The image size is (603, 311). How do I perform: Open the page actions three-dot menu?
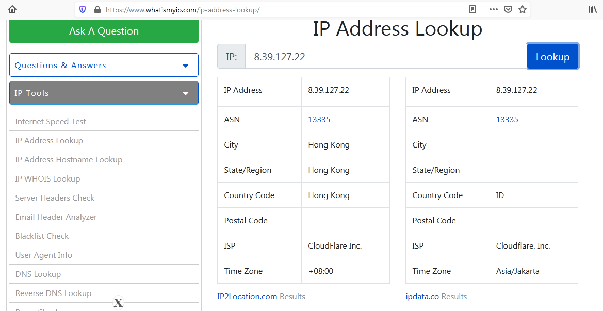click(494, 9)
